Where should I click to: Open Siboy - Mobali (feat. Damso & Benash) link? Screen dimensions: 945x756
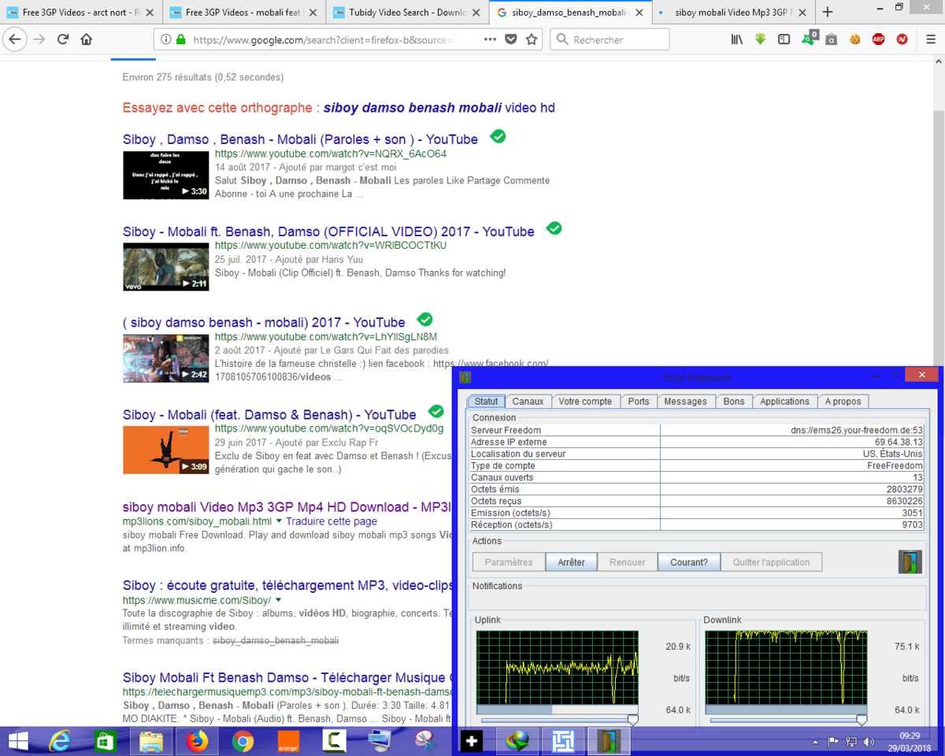pyautogui.click(x=269, y=414)
